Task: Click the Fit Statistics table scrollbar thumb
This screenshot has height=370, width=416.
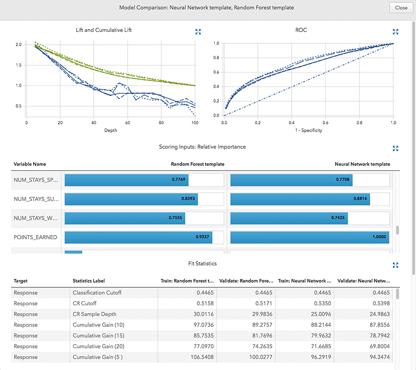Action: (397, 294)
